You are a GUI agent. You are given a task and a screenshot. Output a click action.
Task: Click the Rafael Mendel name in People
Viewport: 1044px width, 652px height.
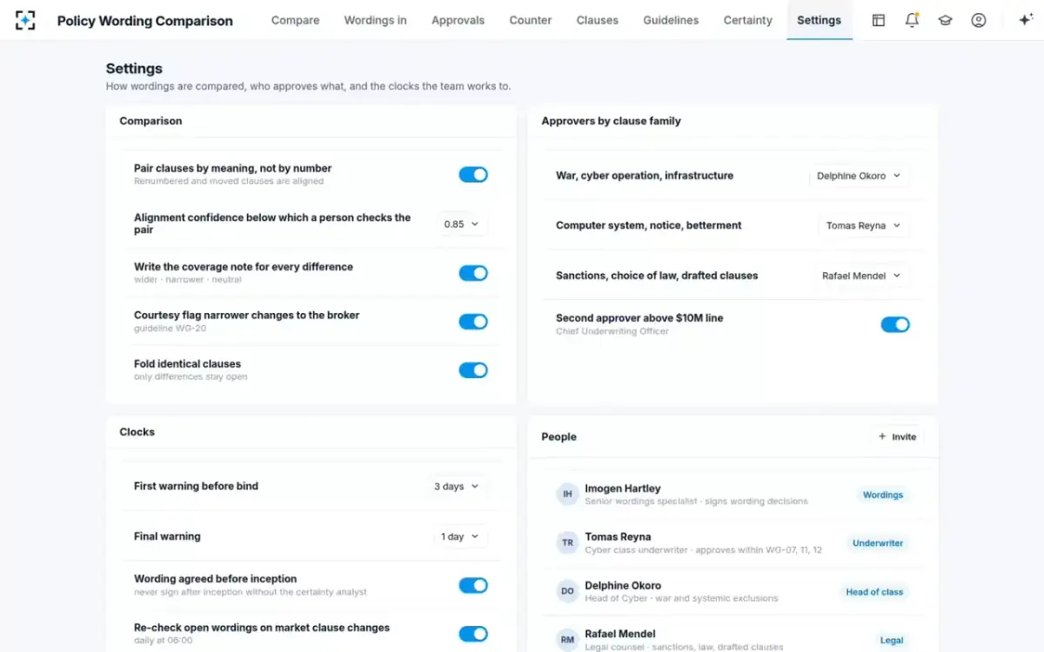pos(620,635)
